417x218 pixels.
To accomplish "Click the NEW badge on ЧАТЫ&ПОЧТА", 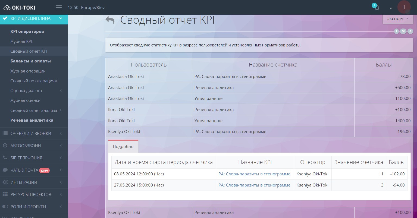I will pos(44,170).
